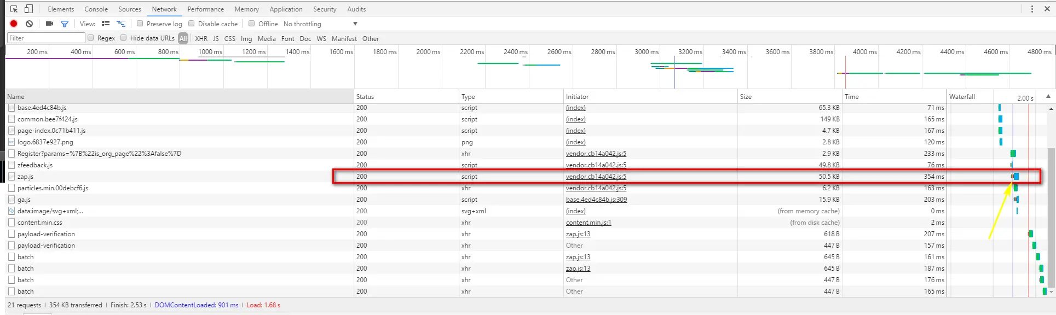Open the Audits tab

tap(356, 9)
